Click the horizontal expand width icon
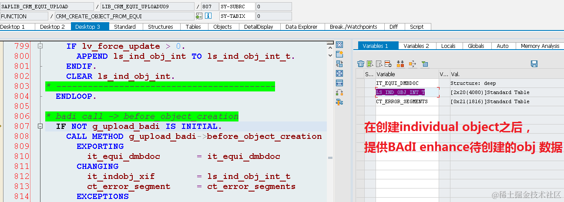The height and width of the screenshot is (202, 564). [x=340, y=83]
